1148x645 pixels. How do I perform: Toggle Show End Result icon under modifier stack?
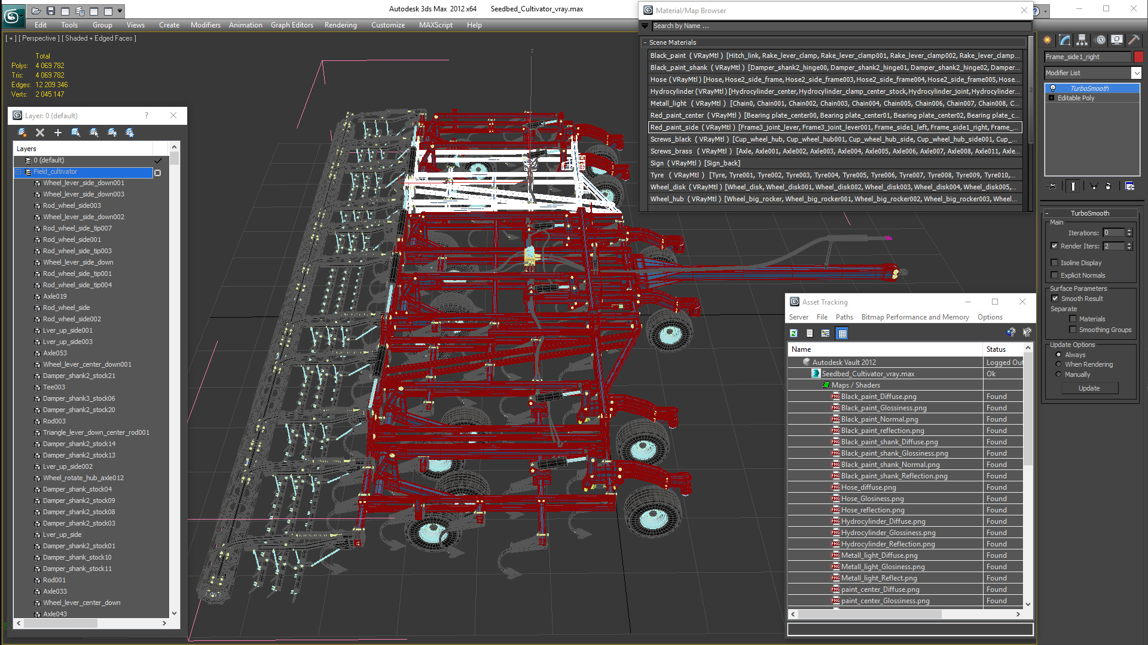(x=1073, y=186)
